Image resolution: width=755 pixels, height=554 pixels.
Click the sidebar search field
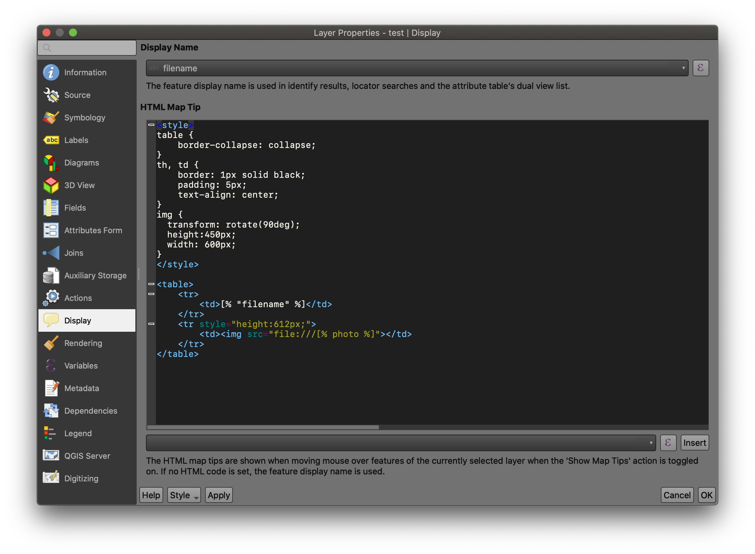pos(87,48)
